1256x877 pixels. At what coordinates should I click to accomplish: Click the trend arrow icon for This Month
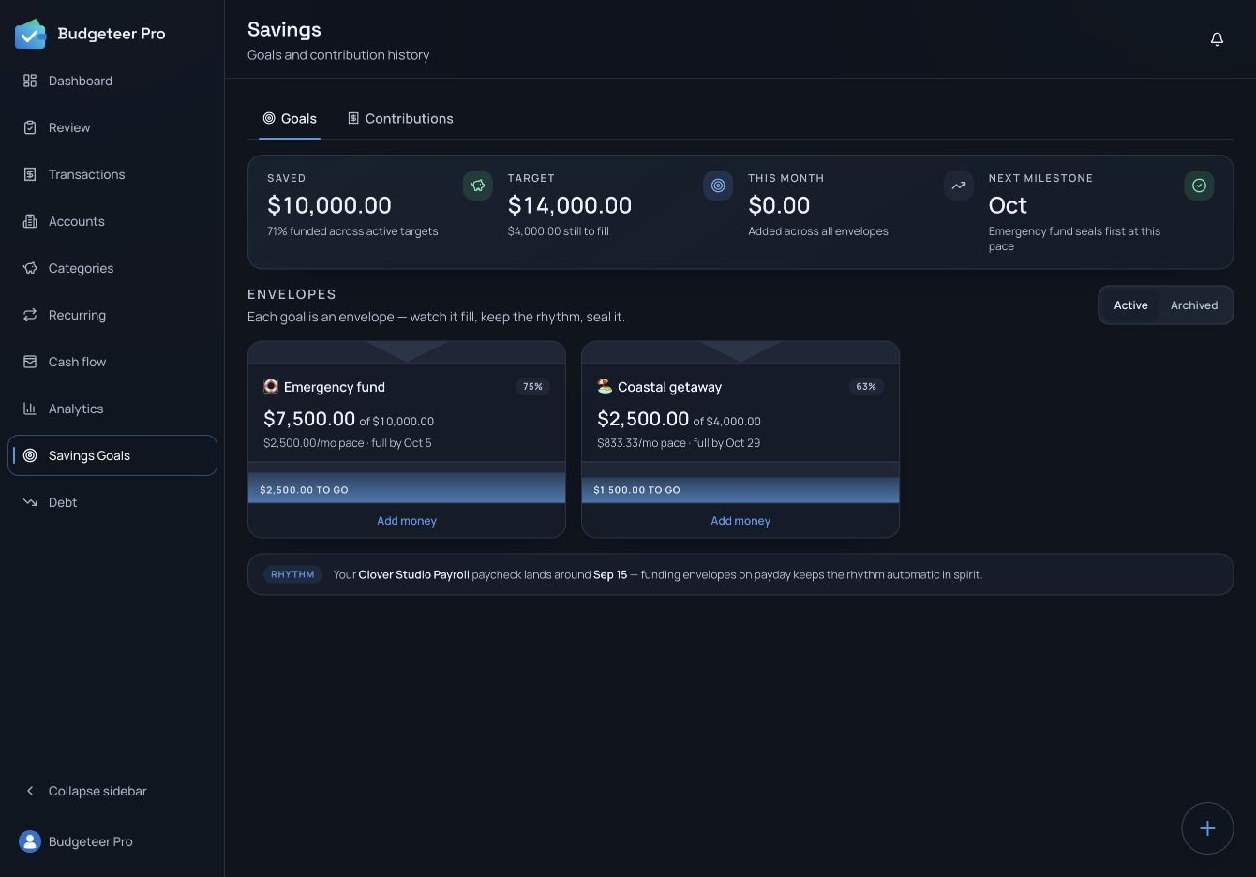point(959,186)
